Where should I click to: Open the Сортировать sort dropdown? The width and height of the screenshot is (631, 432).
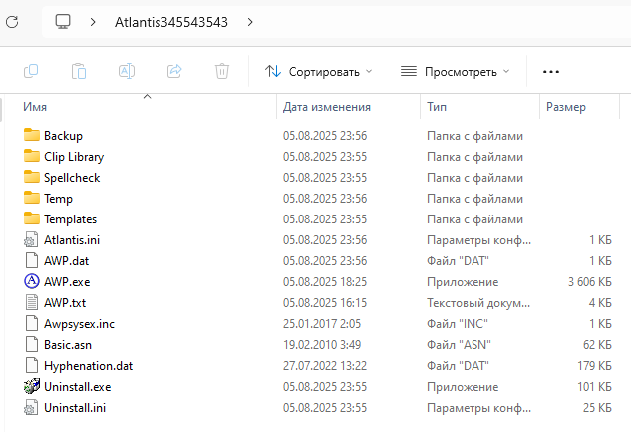coord(318,72)
